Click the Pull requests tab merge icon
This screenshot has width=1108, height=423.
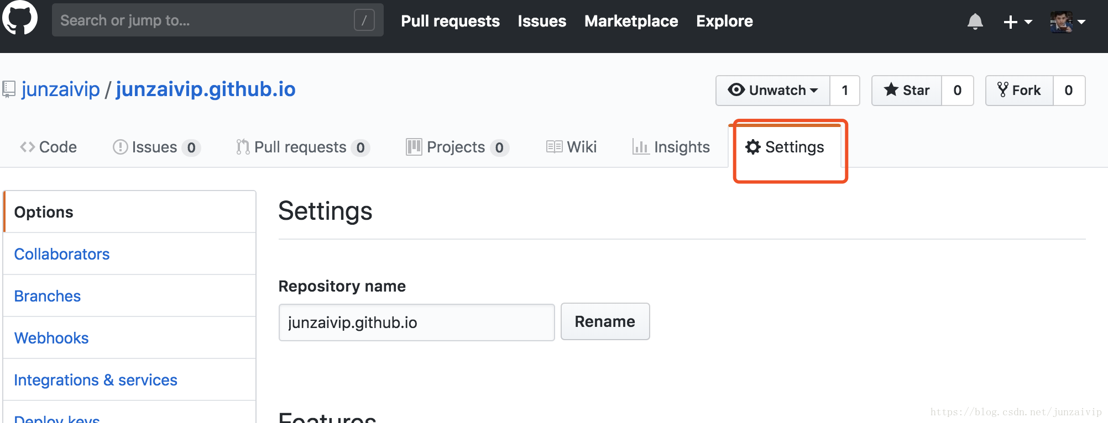coord(243,147)
